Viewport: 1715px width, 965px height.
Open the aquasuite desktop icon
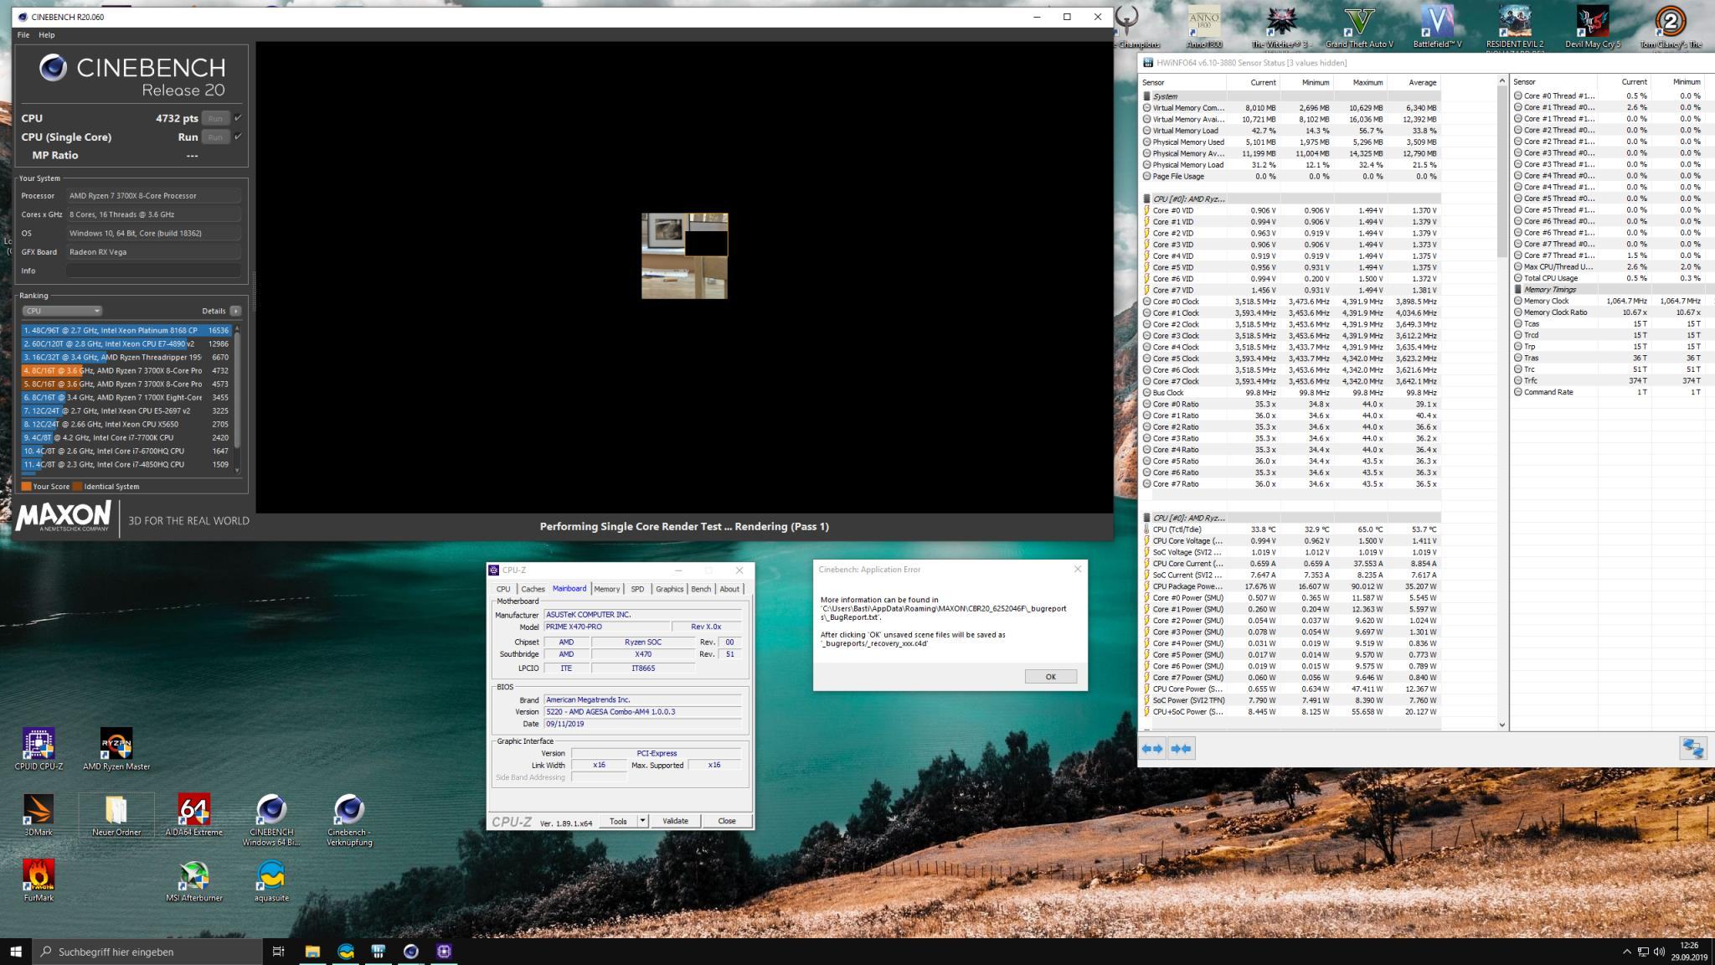click(x=271, y=880)
